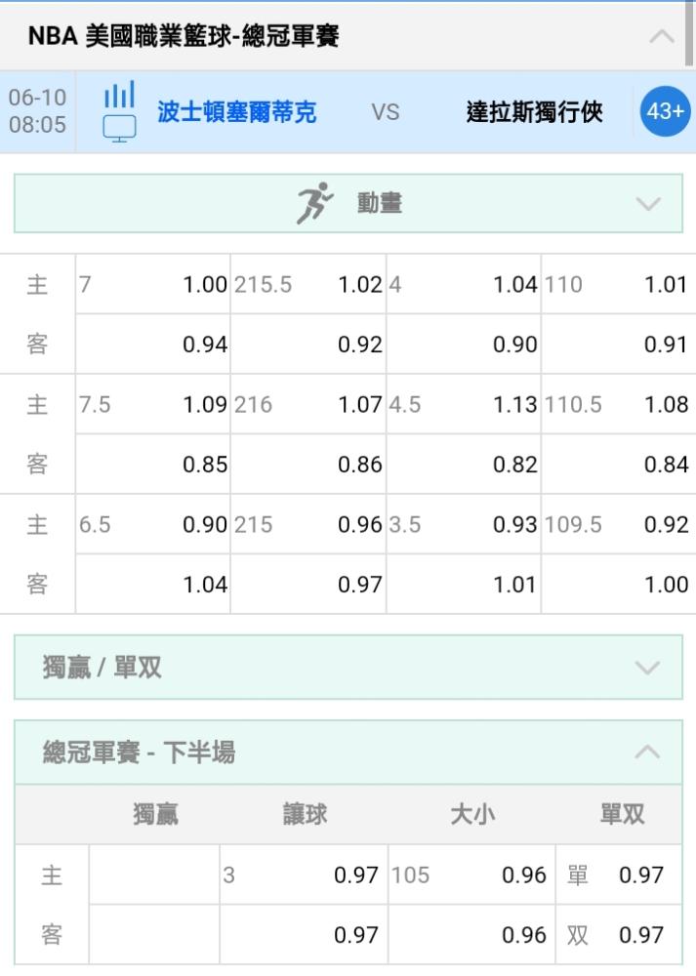Select odds 0.86 under total 216
Image resolution: width=696 pixels, height=976 pixels.
tap(308, 465)
